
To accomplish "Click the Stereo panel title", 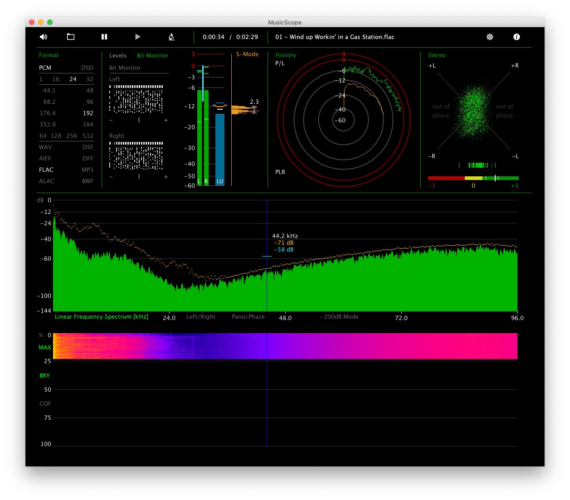I will click(x=437, y=55).
